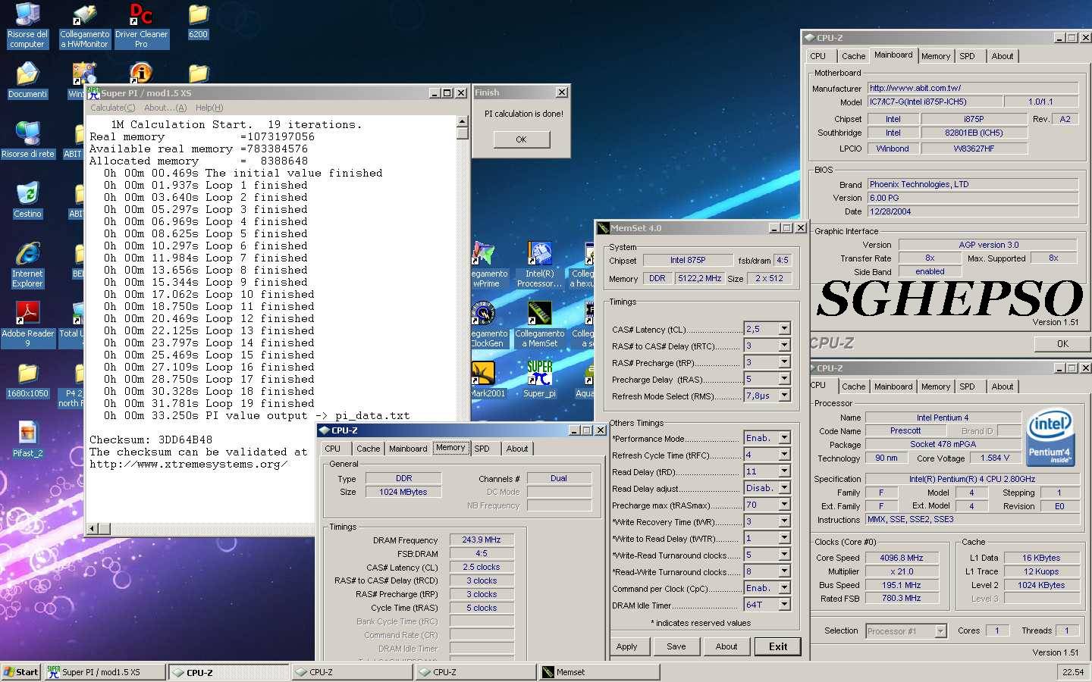Click Super PI vertical scrollbar up arrow
This screenshot has width=1092, height=682.
pos(463,121)
